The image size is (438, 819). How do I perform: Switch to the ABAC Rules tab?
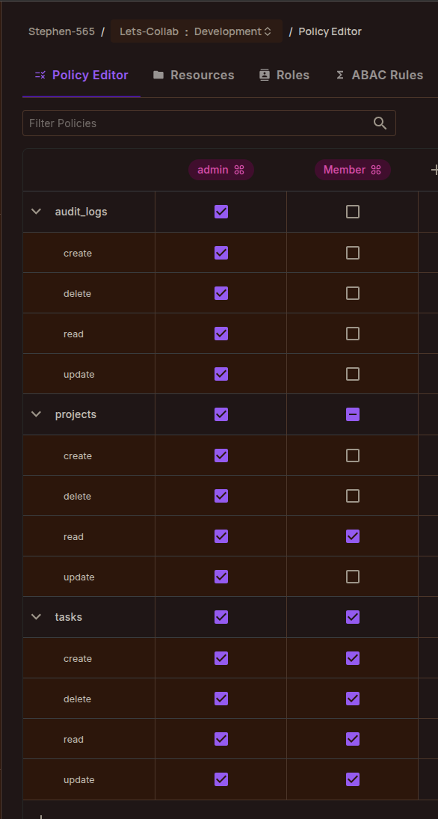(380, 75)
